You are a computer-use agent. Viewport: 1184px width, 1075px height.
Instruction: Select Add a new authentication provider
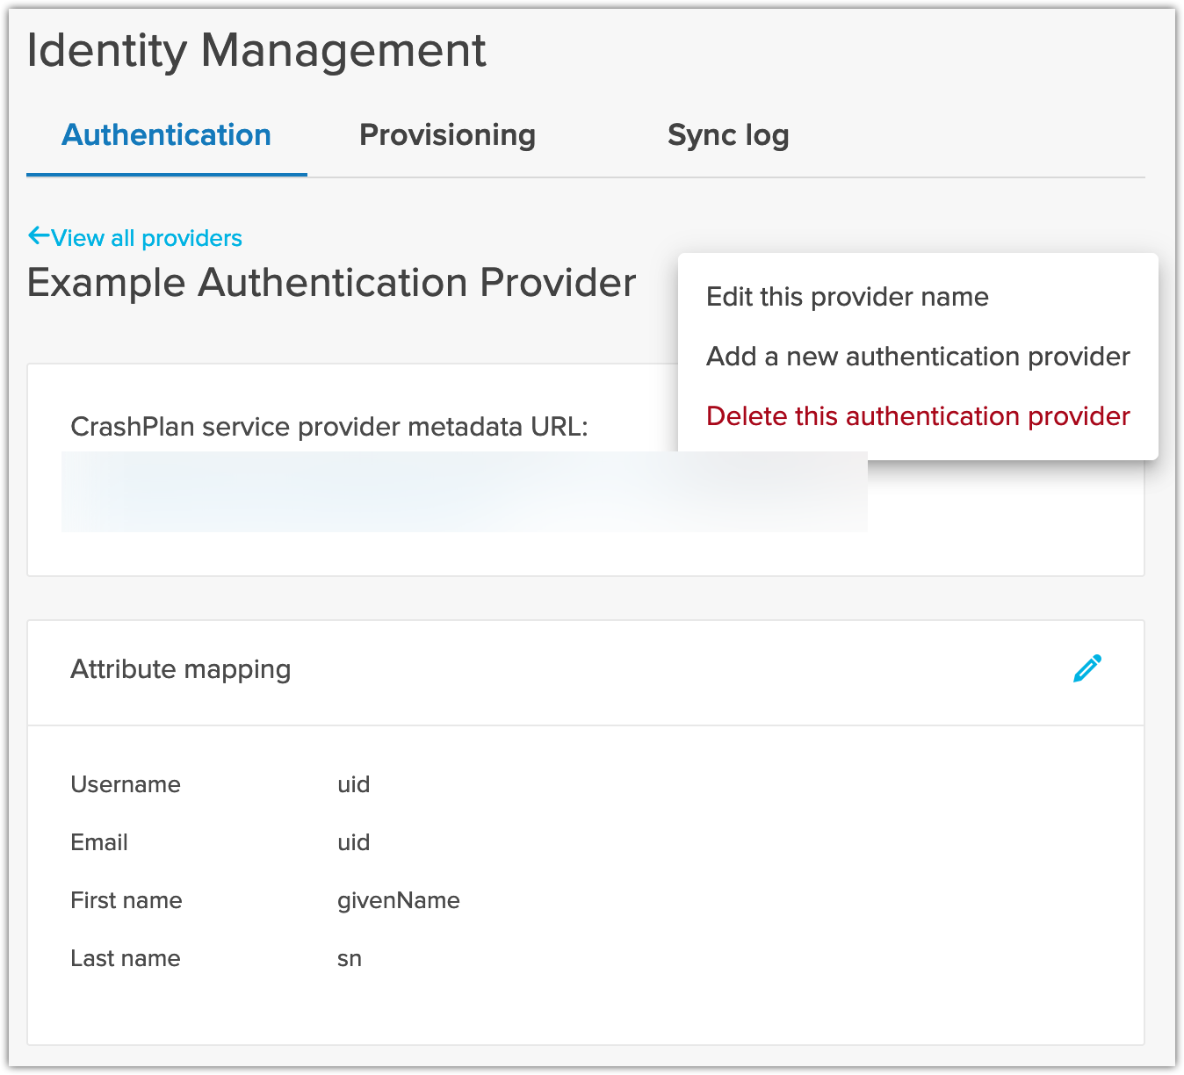click(917, 357)
